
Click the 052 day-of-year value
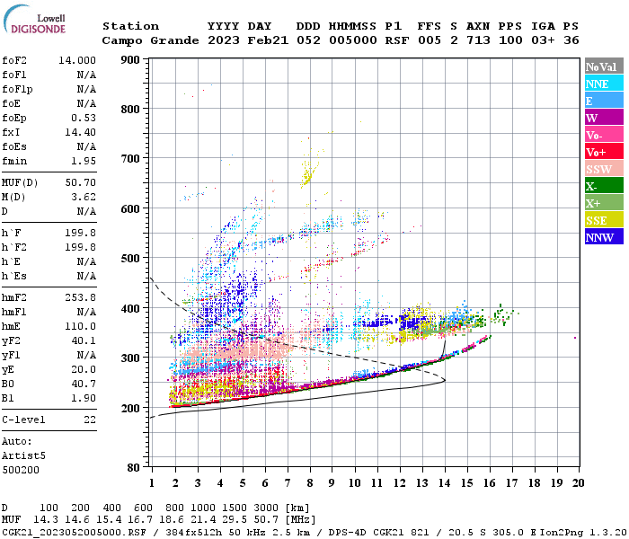308,40
